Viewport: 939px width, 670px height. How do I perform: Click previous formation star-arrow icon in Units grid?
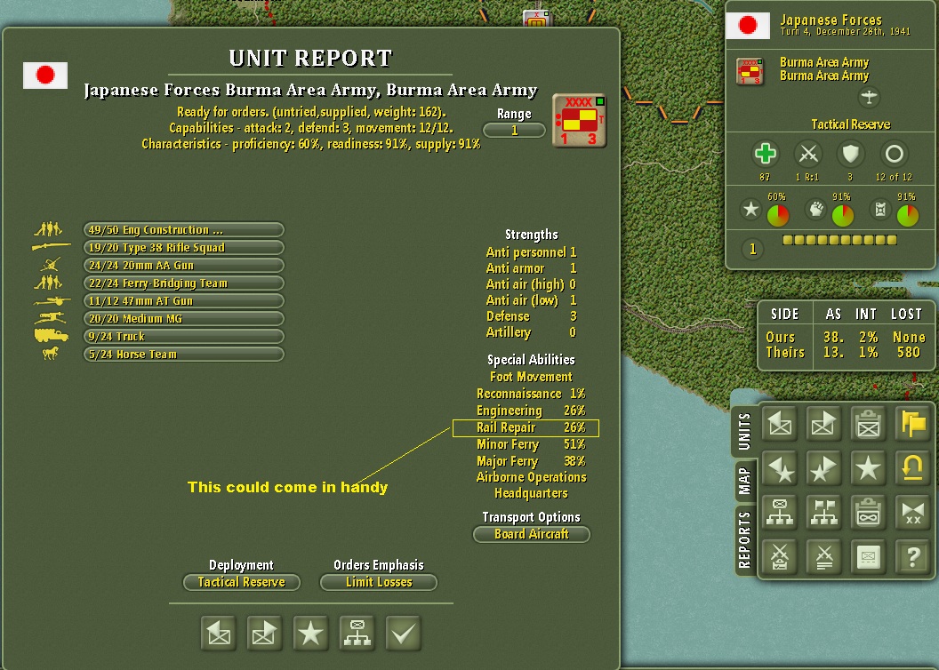coord(780,467)
